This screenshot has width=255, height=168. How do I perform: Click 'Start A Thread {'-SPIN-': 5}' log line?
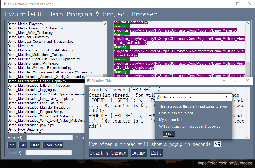coord(125,90)
